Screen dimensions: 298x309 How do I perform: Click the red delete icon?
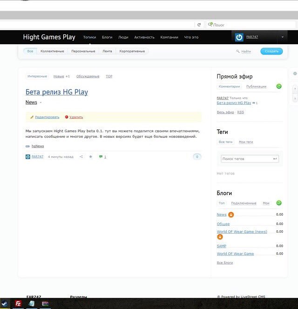67,117
